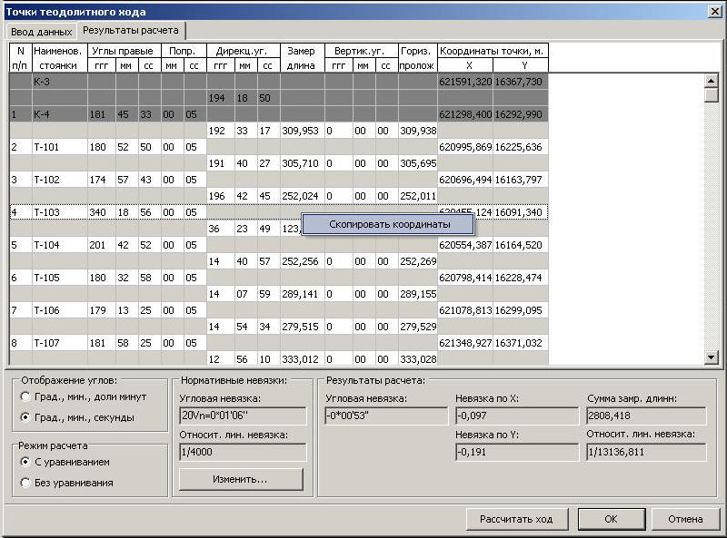Click the "1/4000" relative linear misclosure field
The image size is (727, 538).
pos(242,452)
